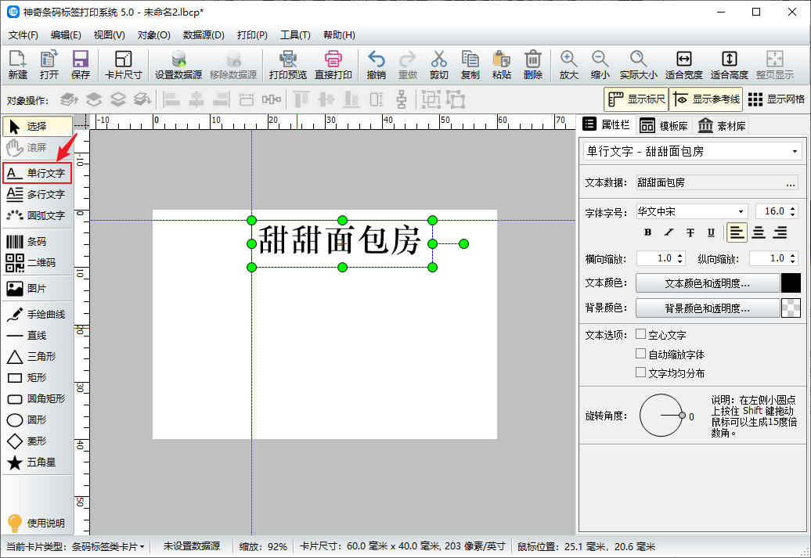This screenshot has height=558, width=811.
Task: Click the 未设置数据源 status bar entry
Action: tap(192, 546)
